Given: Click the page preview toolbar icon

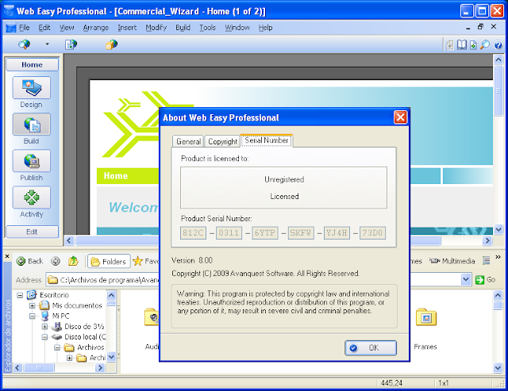Looking at the screenshot, I should pos(71,44).
